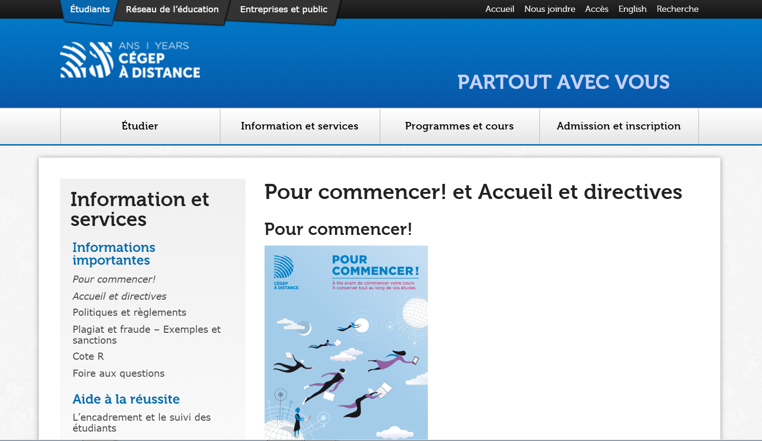Select Accueil et directives in the sidebar
The height and width of the screenshot is (441, 762).
(119, 296)
